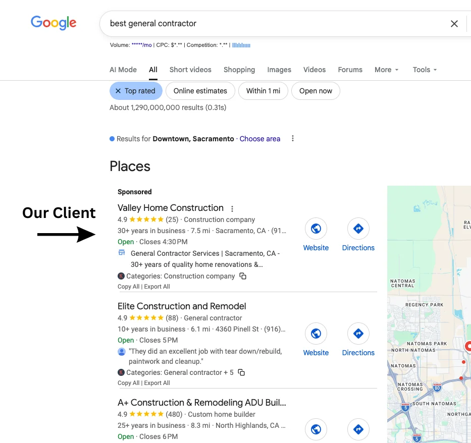This screenshot has height=443, width=471.
Task: Open more options next to Choose area
Action: point(293,139)
